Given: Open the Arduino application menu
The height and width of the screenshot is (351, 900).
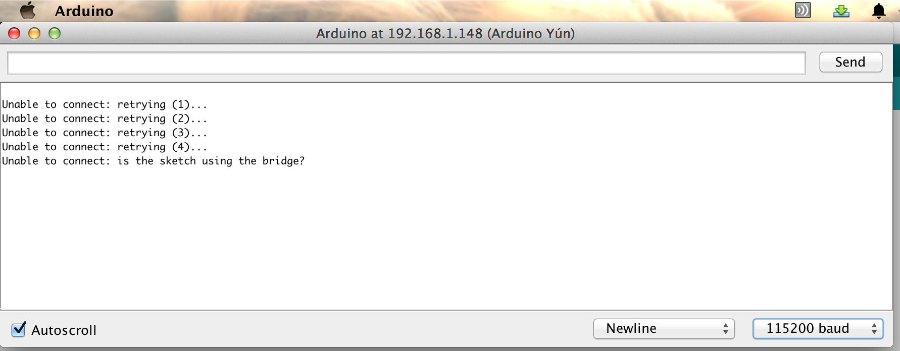Looking at the screenshot, I should [x=84, y=11].
